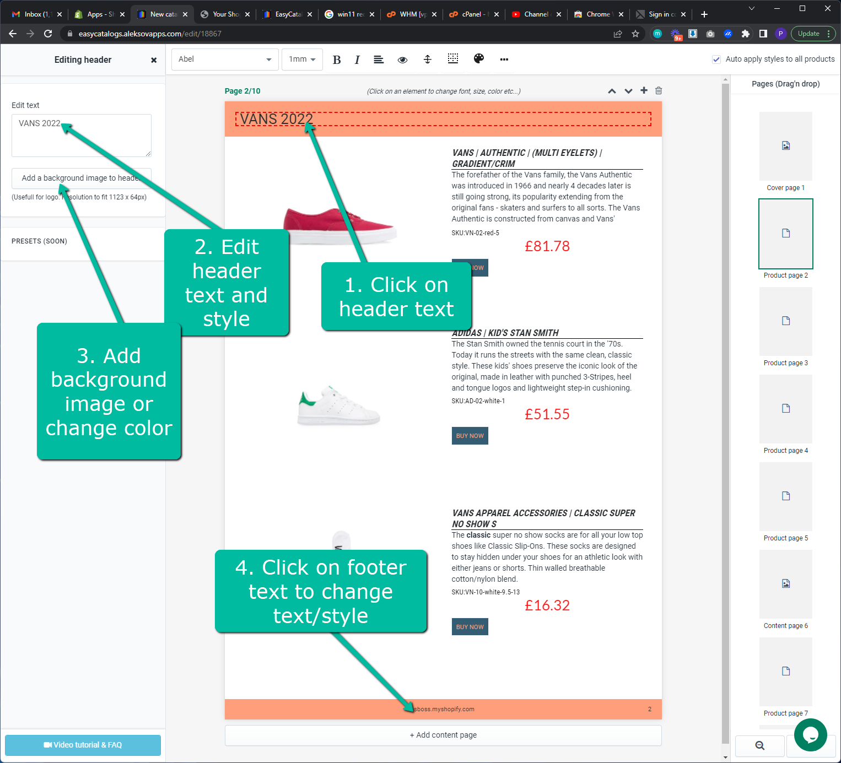Open the chat support bubble

pyautogui.click(x=811, y=735)
